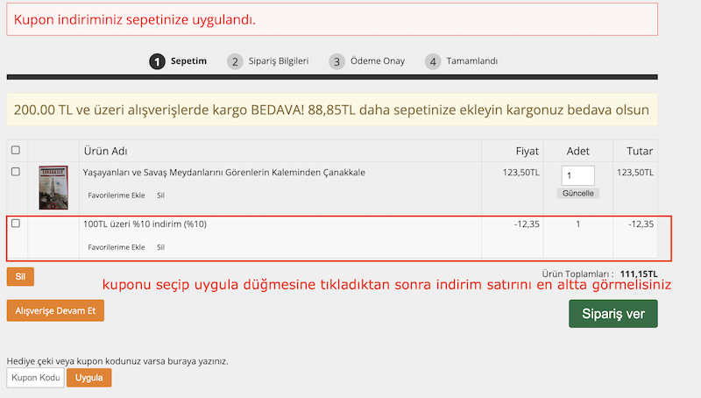Focus the Adet quantity field

[x=577, y=175]
